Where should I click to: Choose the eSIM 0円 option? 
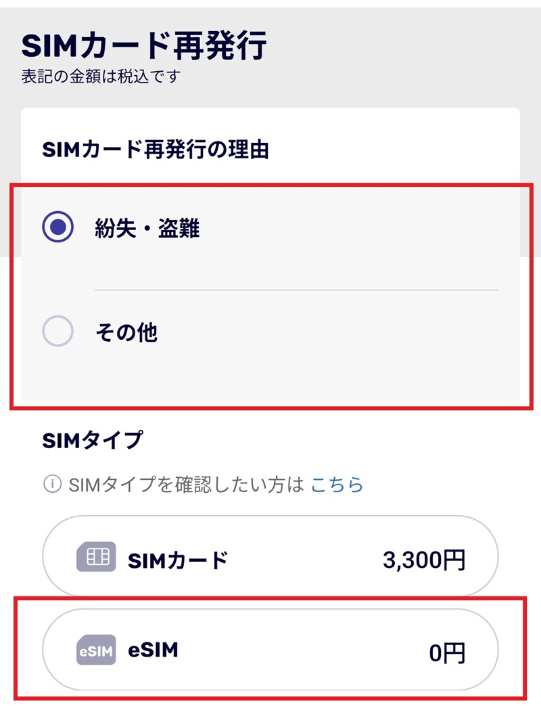(x=270, y=650)
